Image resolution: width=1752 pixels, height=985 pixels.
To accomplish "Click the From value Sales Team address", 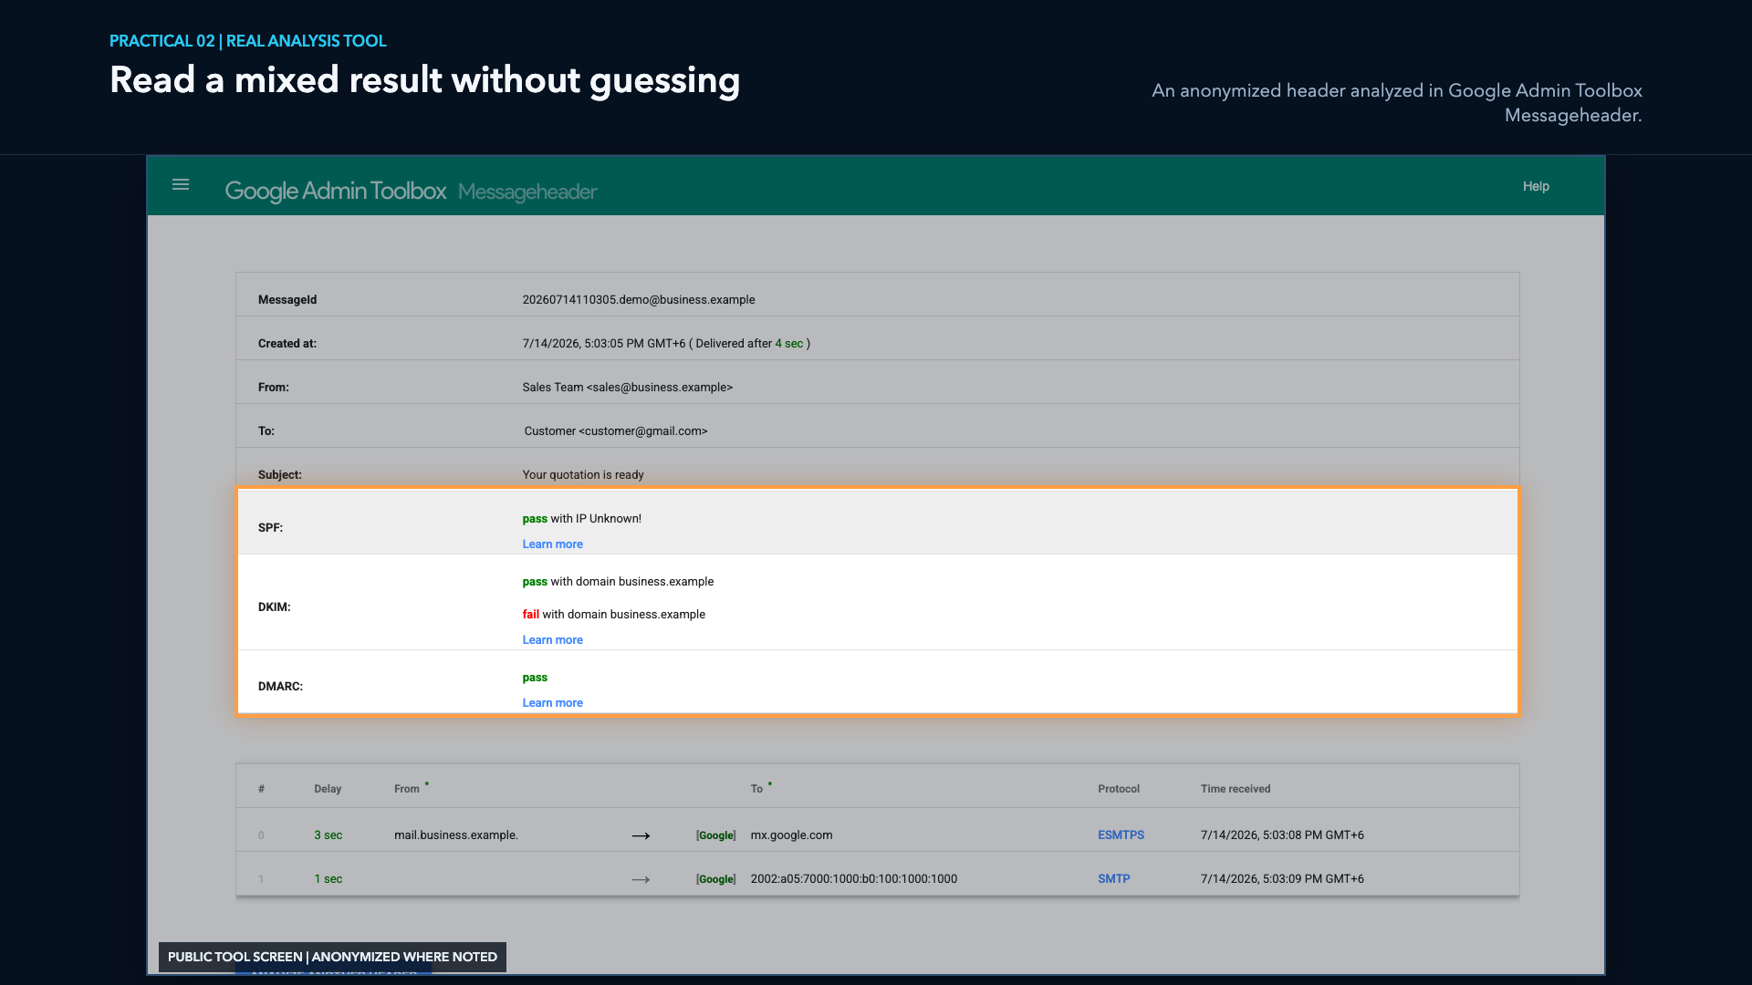I will (627, 388).
